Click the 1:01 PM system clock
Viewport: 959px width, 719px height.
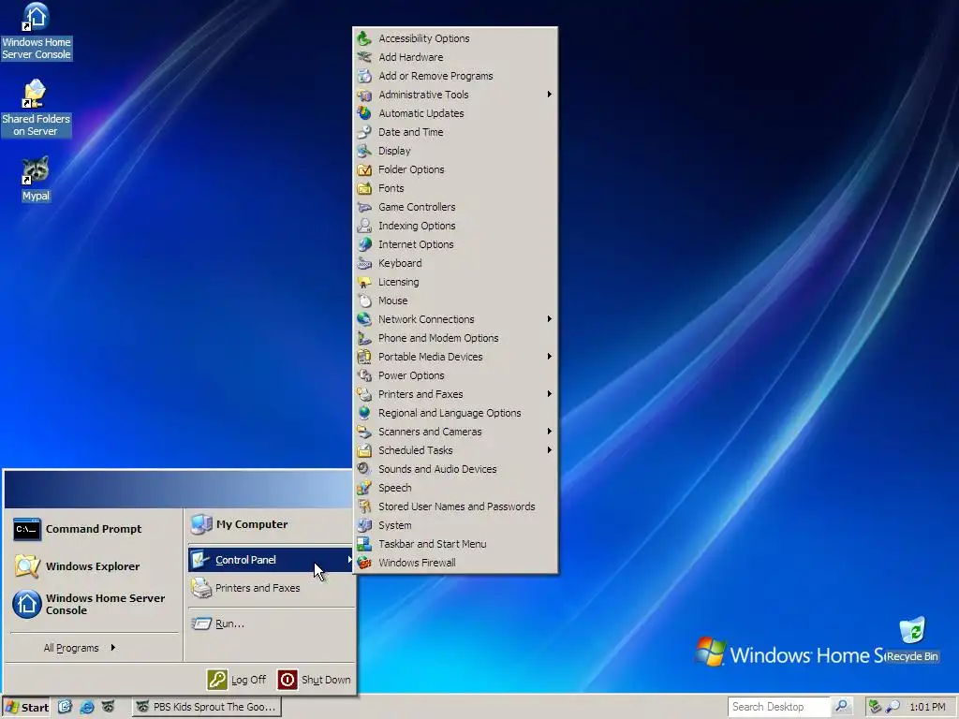(927, 707)
